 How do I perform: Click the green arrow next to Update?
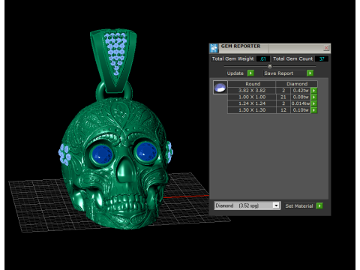pos(250,73)
